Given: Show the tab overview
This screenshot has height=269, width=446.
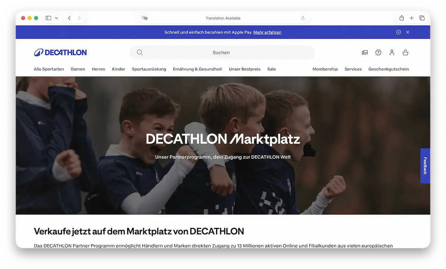Looking at the screenshot, I should [x=422, y=18].
